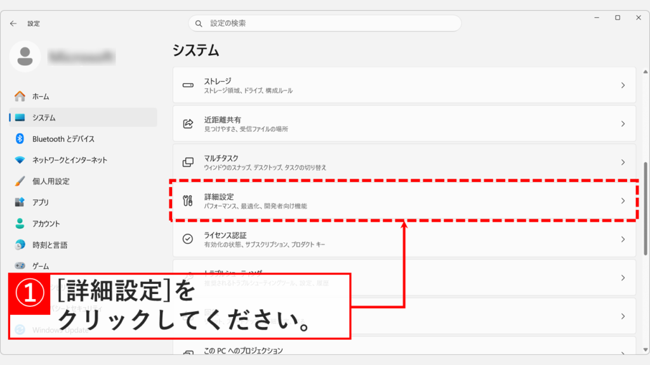The image size is (650, 365).
Task: Click the vertical scrollbar thumb
Action: [645, 208]
